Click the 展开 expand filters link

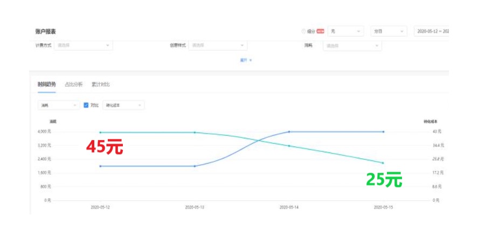(246, 60)
